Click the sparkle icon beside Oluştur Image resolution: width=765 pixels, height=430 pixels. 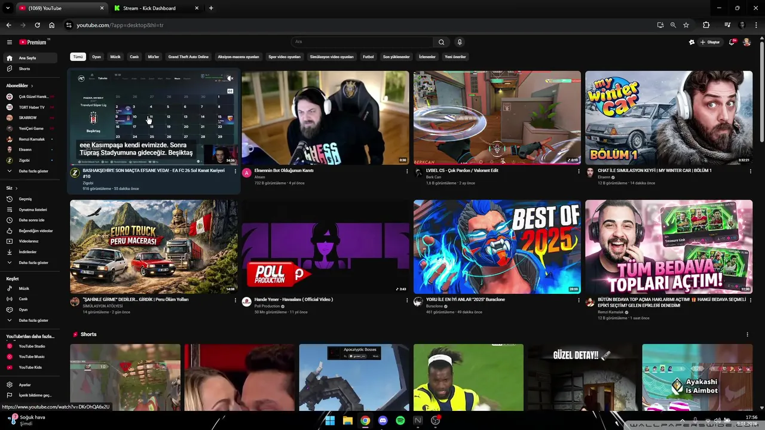coord(691,42)
